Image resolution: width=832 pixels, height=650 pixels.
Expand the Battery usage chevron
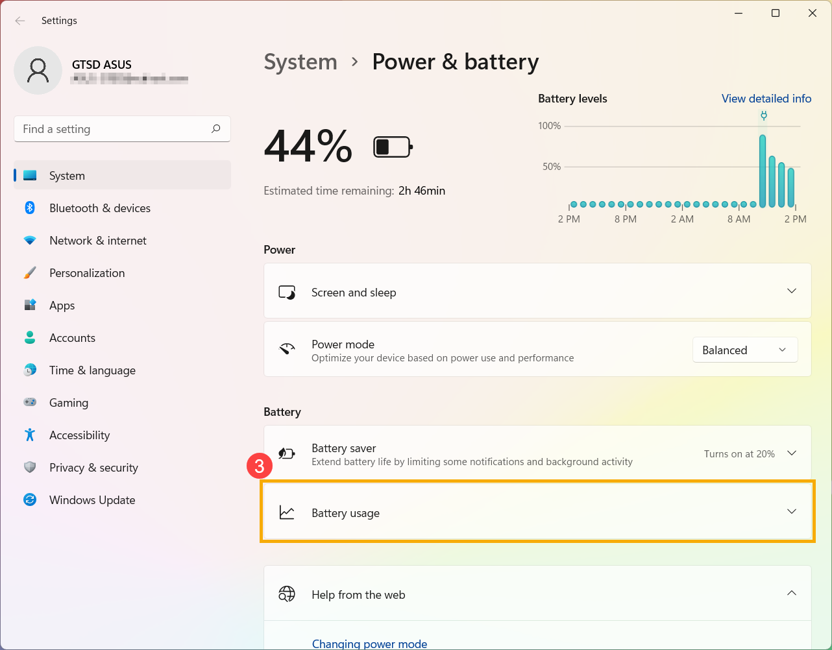(792, 511)
